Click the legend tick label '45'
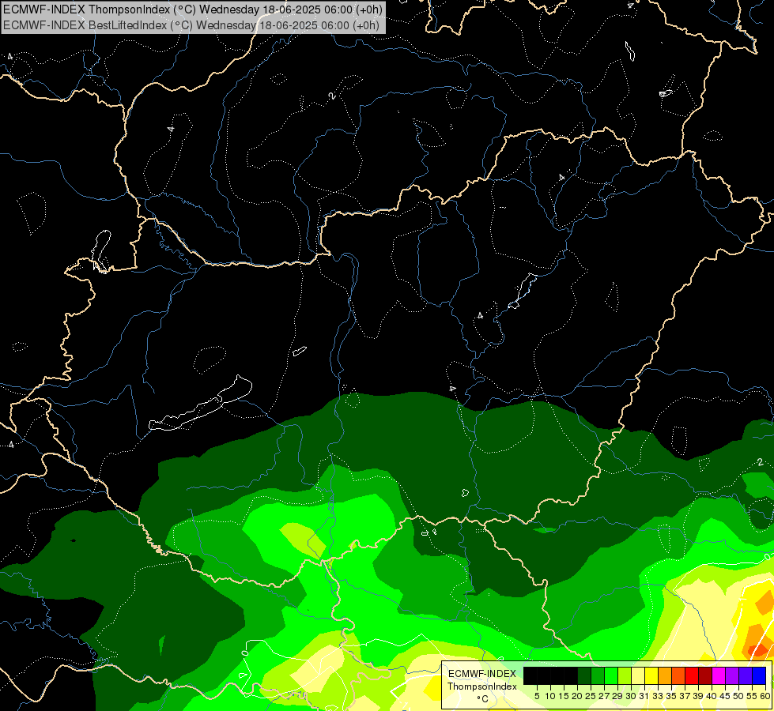 click(x=726, y=696)
